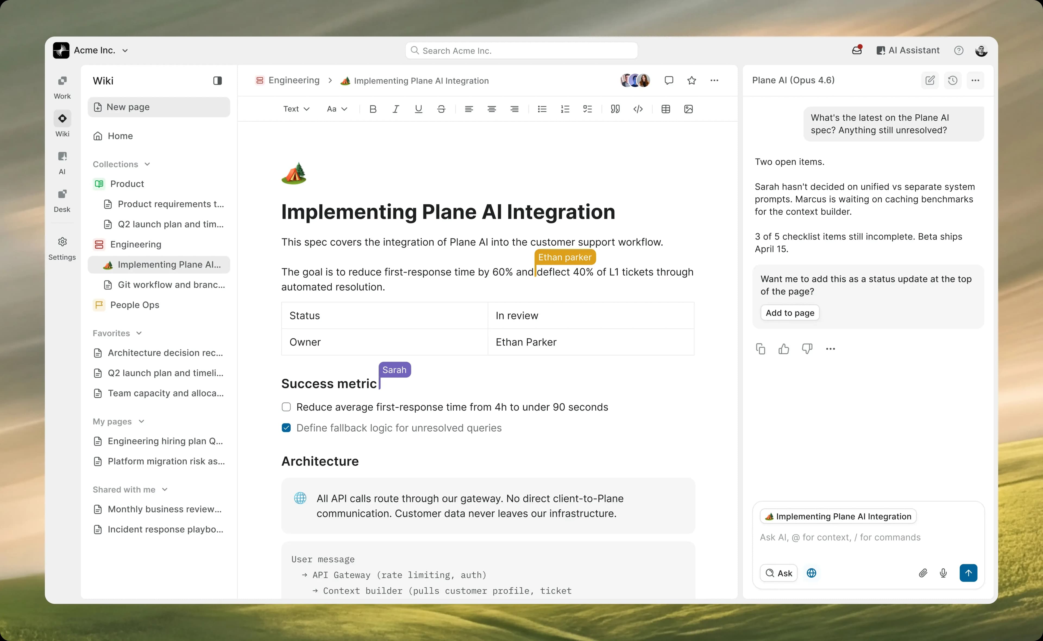
Task: Open the Aa font size dropdown
Action: [x=337, y=109]
